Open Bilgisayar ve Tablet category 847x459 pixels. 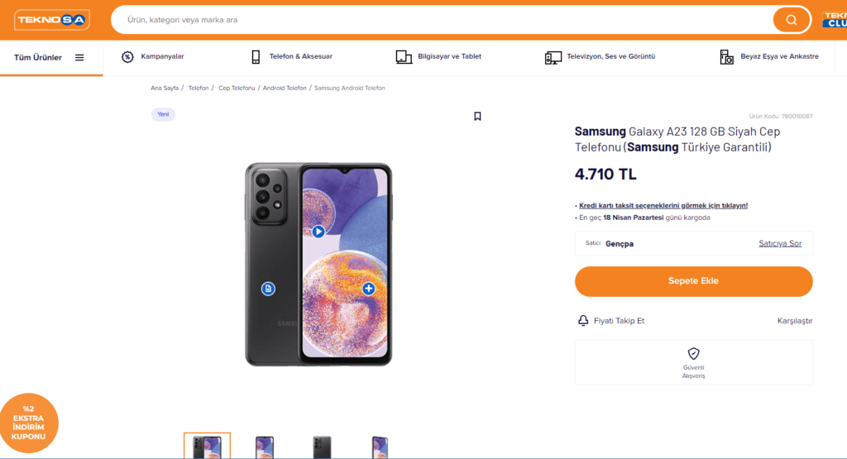click(438, 57)
